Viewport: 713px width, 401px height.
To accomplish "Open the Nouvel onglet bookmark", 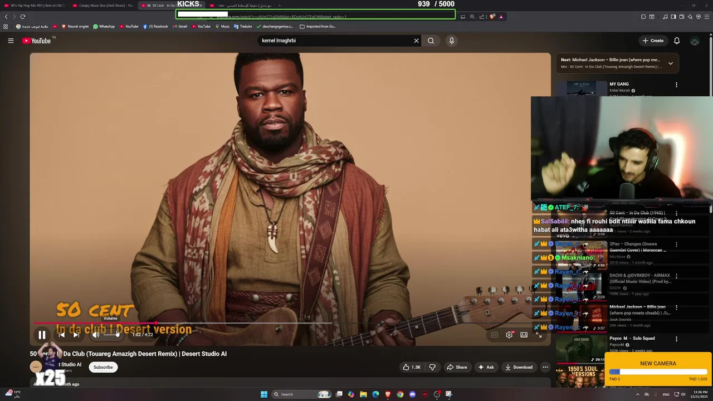I will pyautogui.click(x=75, y=26).
